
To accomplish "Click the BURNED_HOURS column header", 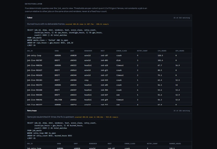I will (175, 144).
